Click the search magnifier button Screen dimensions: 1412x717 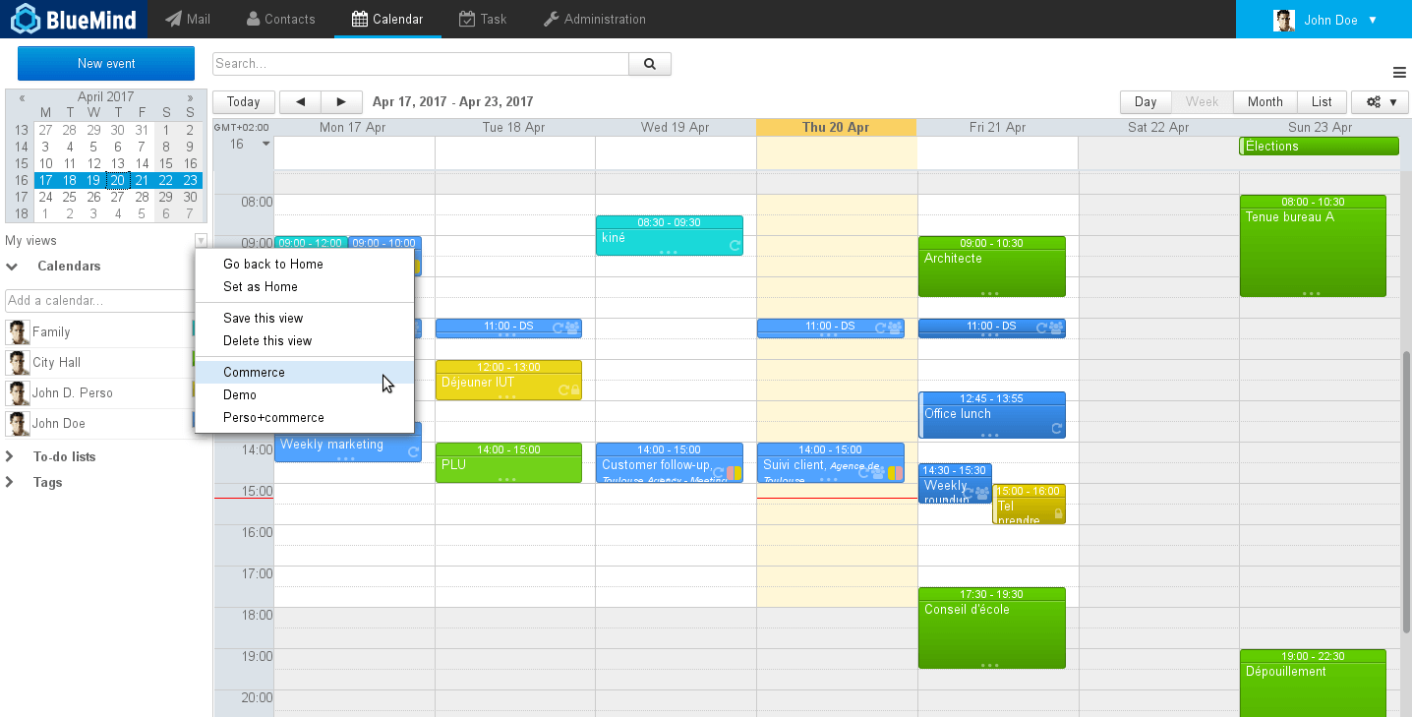pos(649,64)
